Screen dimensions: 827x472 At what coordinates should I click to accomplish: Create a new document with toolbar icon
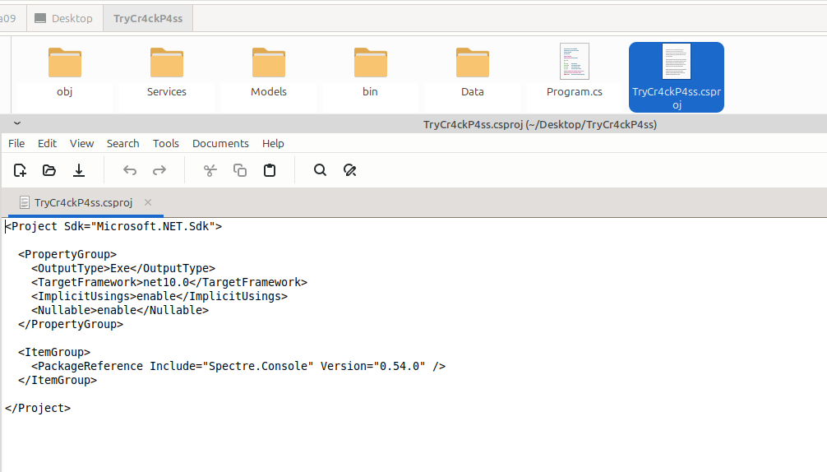[20, 170]
